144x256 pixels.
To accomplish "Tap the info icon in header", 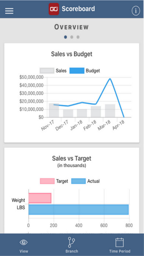I will tap(136, 11).
